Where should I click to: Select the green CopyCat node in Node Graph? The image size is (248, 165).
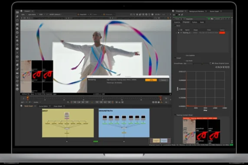[96, 141]
